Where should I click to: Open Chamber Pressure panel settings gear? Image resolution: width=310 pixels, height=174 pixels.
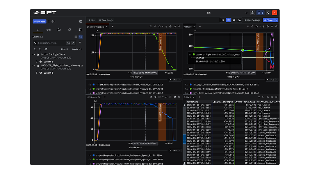click(179, 27)
